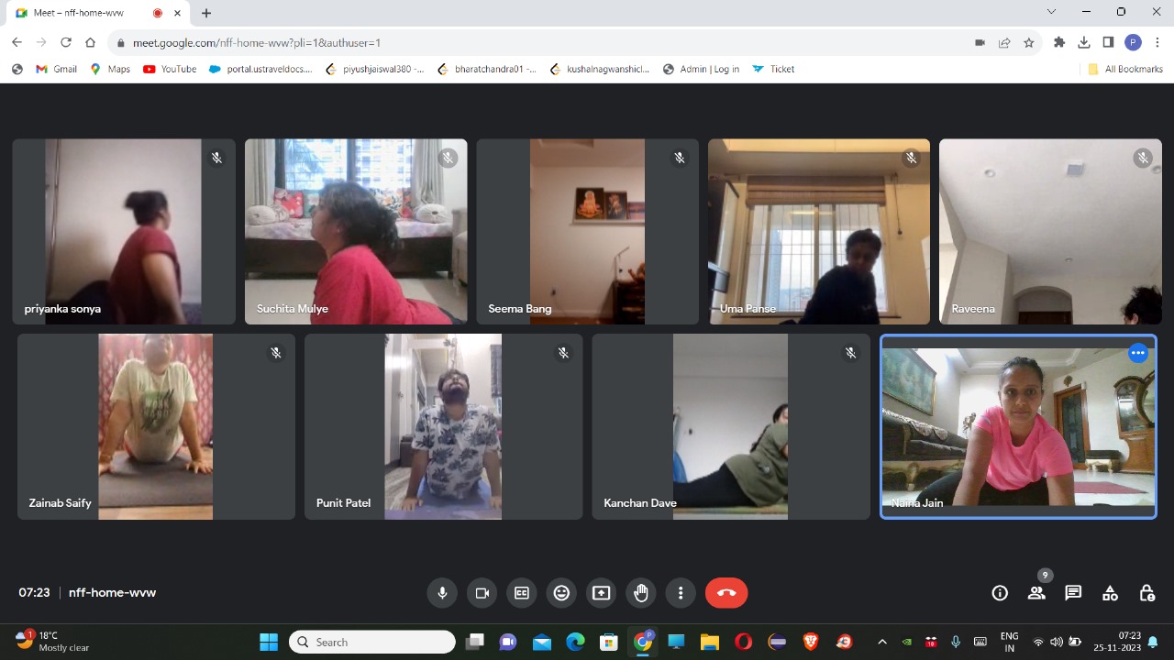This screenshot has width=1174, height=660.
Task: Toggle the camera on or off
Action: point(482,593)
